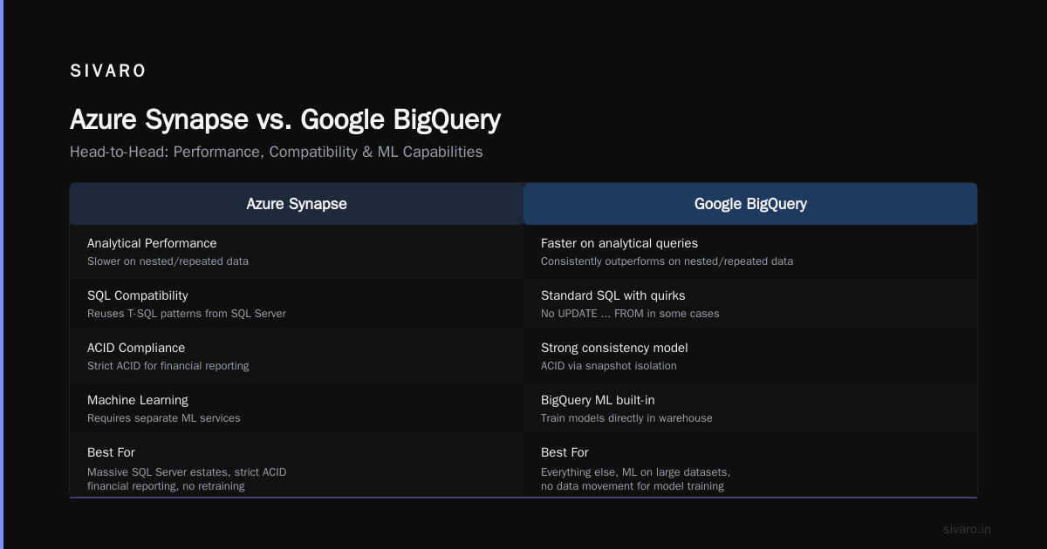Click the SQL Compatibility row label
Screen dimensions: 1047x549
click(x=137, y=295)
